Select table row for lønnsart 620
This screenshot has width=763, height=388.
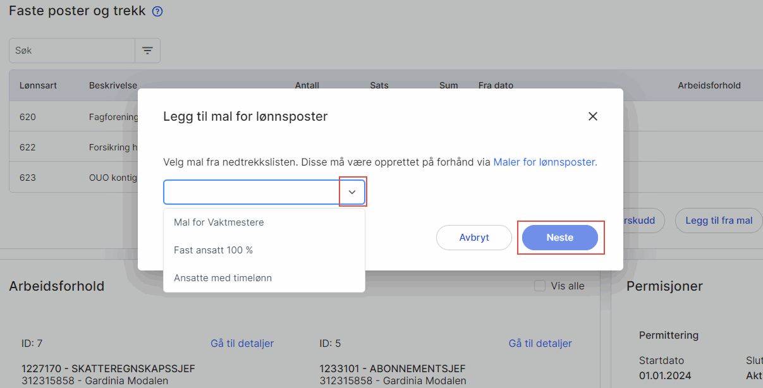(63, 116)
